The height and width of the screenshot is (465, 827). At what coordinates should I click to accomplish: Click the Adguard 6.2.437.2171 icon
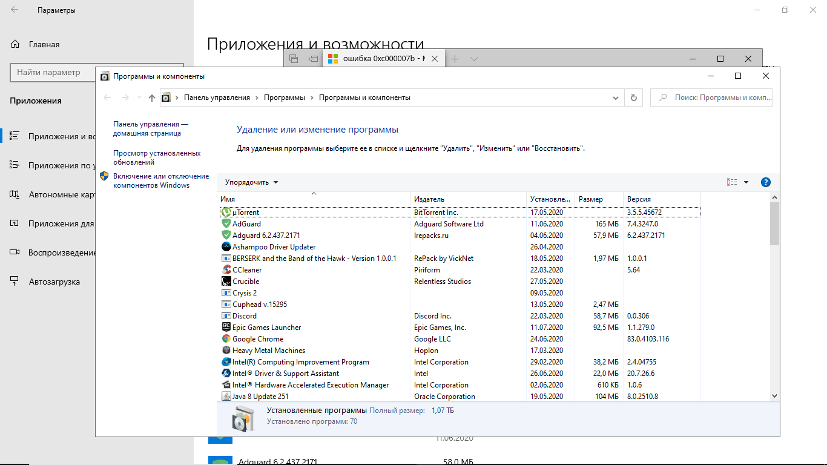[x=226, y=236]
